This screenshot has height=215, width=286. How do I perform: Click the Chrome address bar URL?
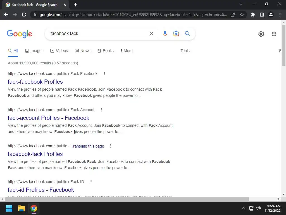pos(133,15)
